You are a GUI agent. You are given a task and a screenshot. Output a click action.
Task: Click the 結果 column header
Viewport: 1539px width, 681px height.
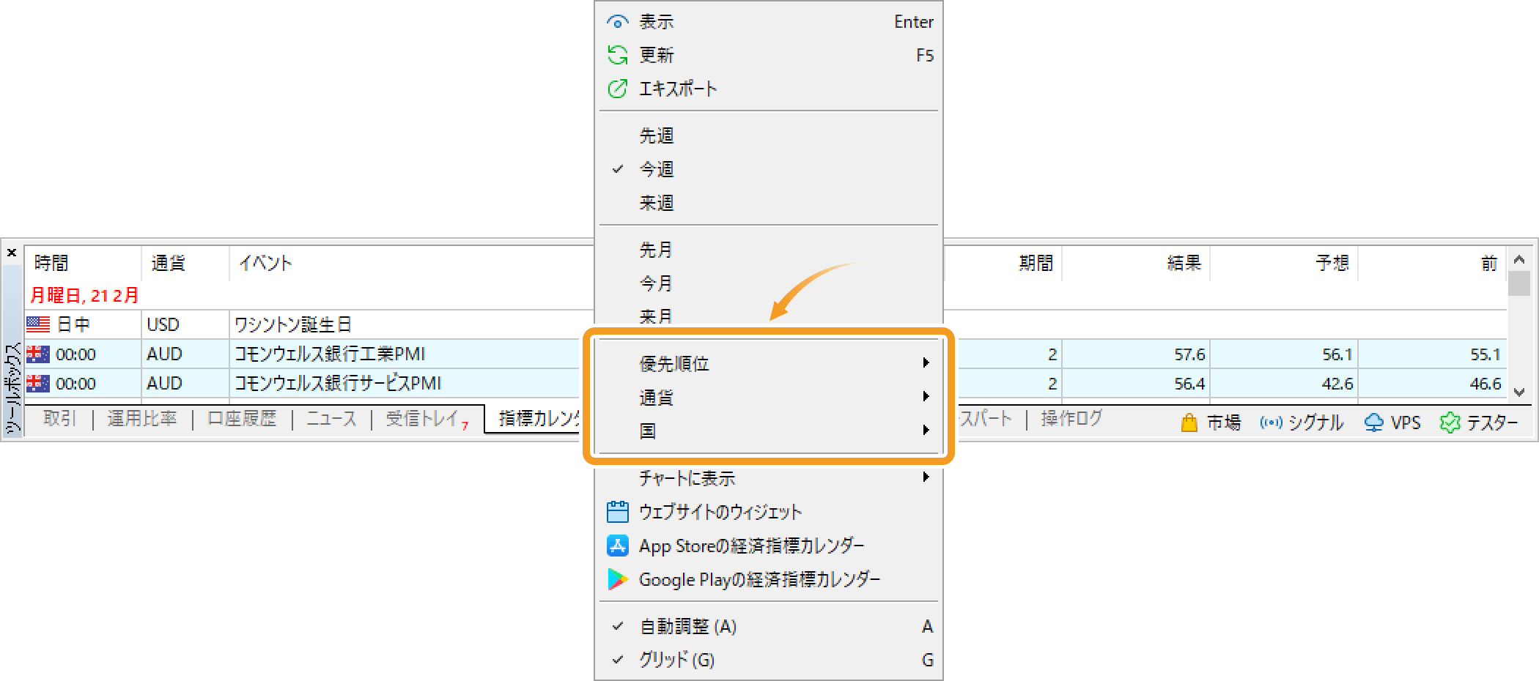coord(1136,264)
